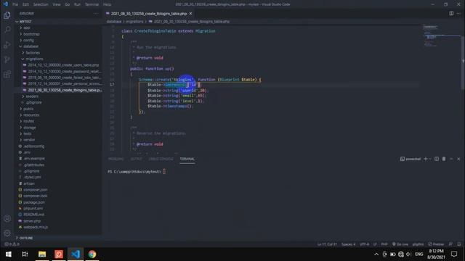
Task: Change indentation via Spaces: 4
Action: pos(348,244)
